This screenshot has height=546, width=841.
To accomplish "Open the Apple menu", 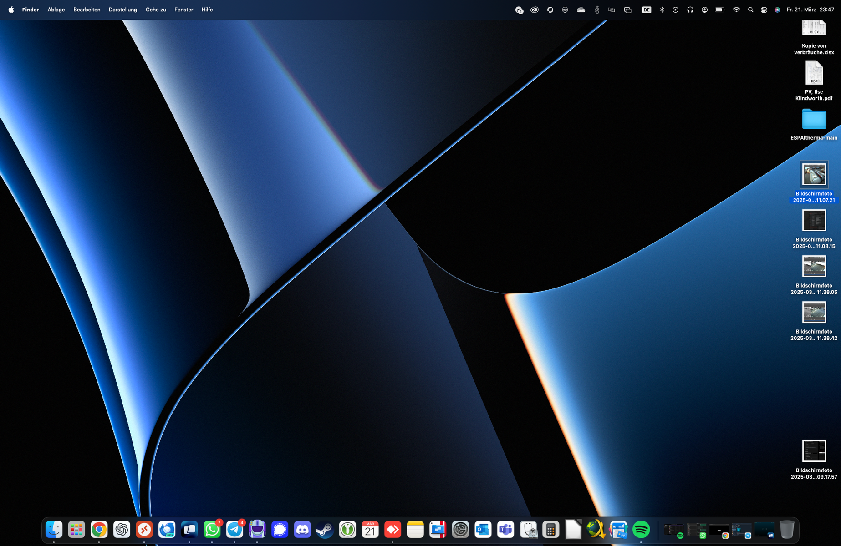I will point(11,10).
